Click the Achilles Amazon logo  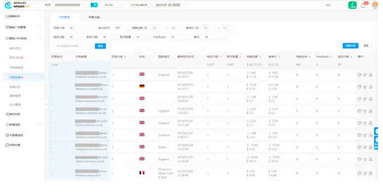pyautogui.click(x=17, y=5)
